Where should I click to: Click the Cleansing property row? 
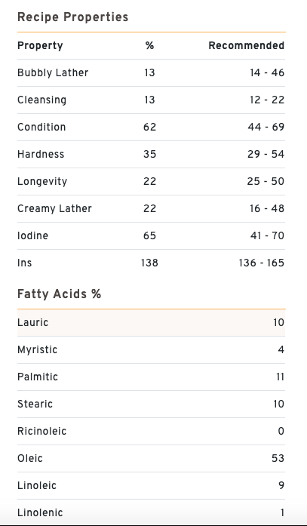pyautogui.click(x=151, y=100)
